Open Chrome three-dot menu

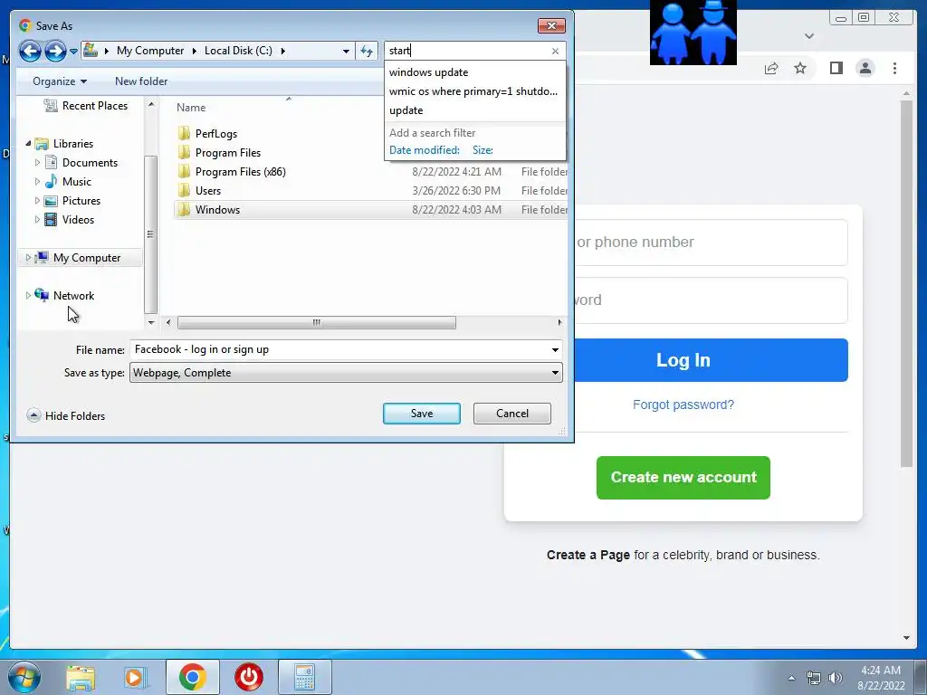pyautogui.click(x=894, y=69)
